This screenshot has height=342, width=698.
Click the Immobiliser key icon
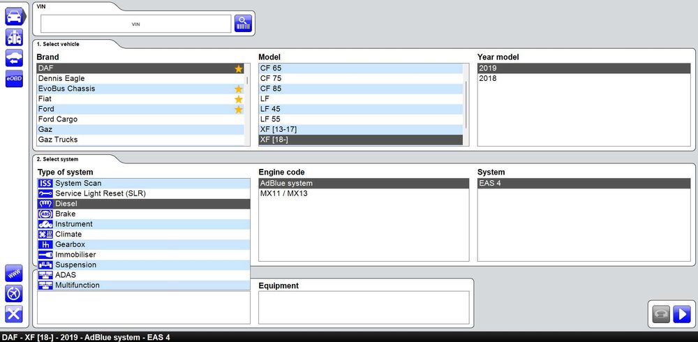(45, 255)
